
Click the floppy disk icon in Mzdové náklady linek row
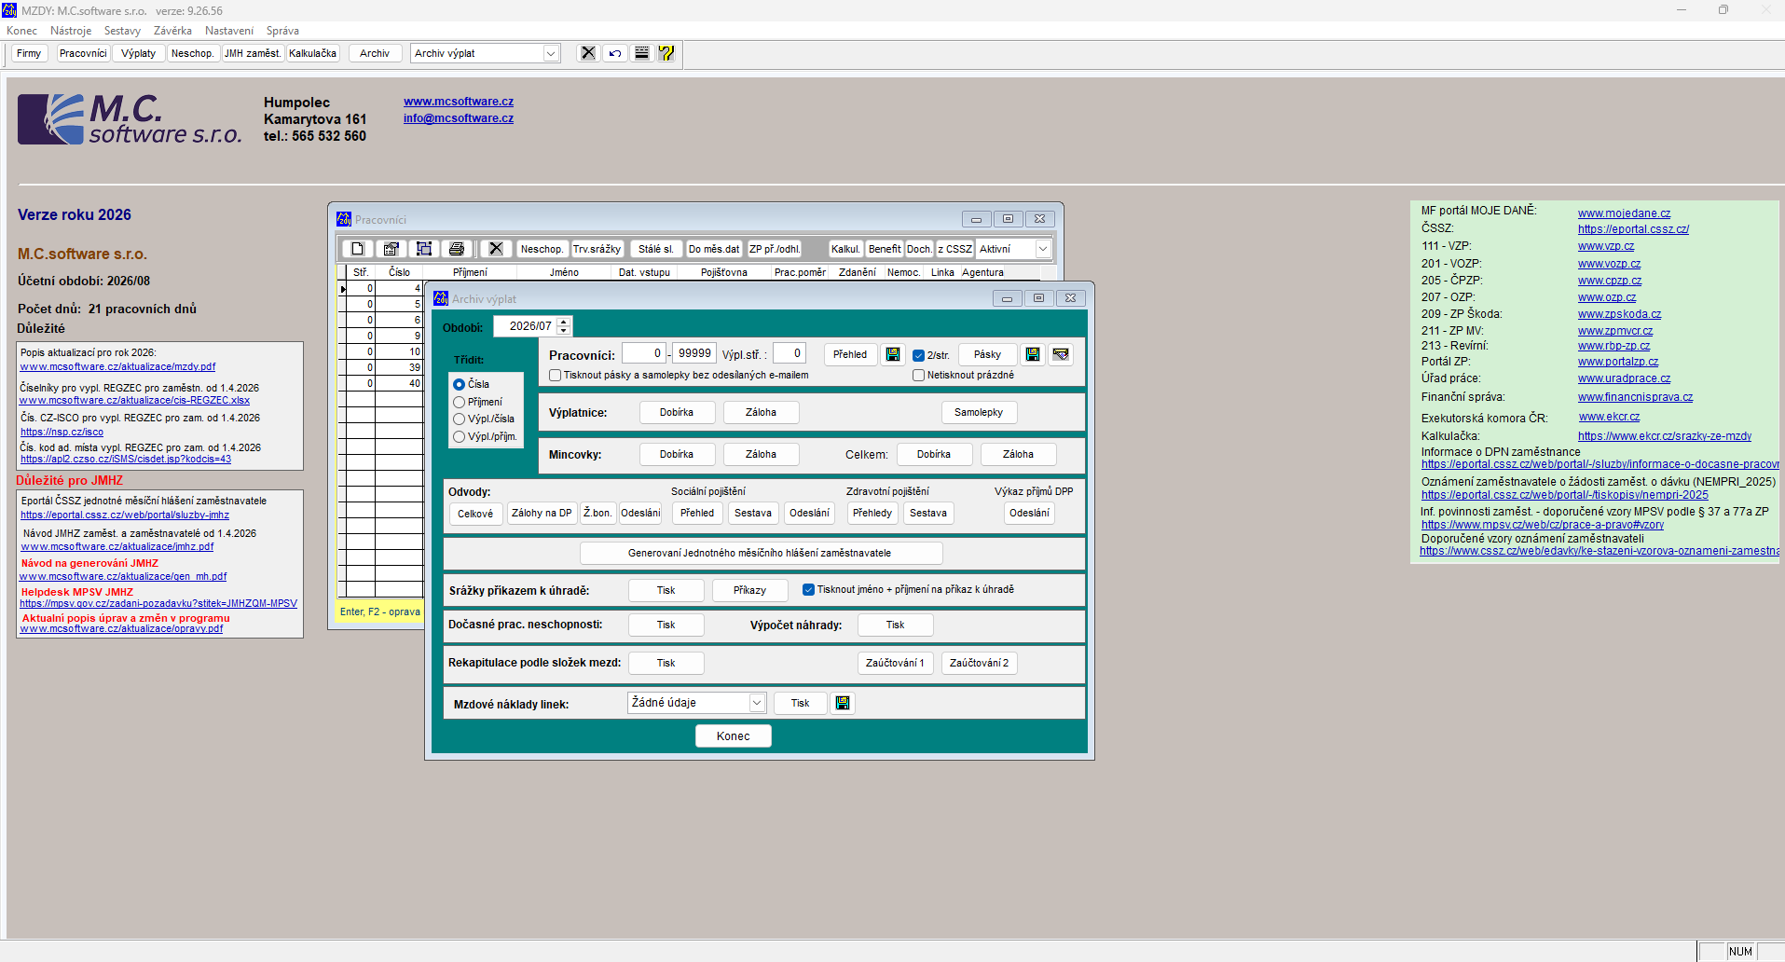click(x=843, y=703)
